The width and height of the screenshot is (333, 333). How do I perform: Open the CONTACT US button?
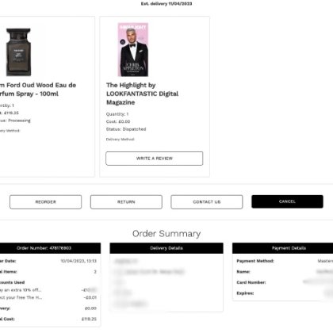207,202
